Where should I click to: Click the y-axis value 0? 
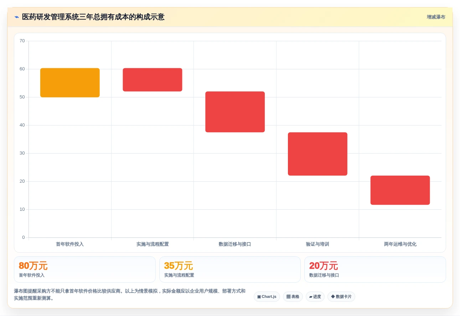(x=24, y=237)
